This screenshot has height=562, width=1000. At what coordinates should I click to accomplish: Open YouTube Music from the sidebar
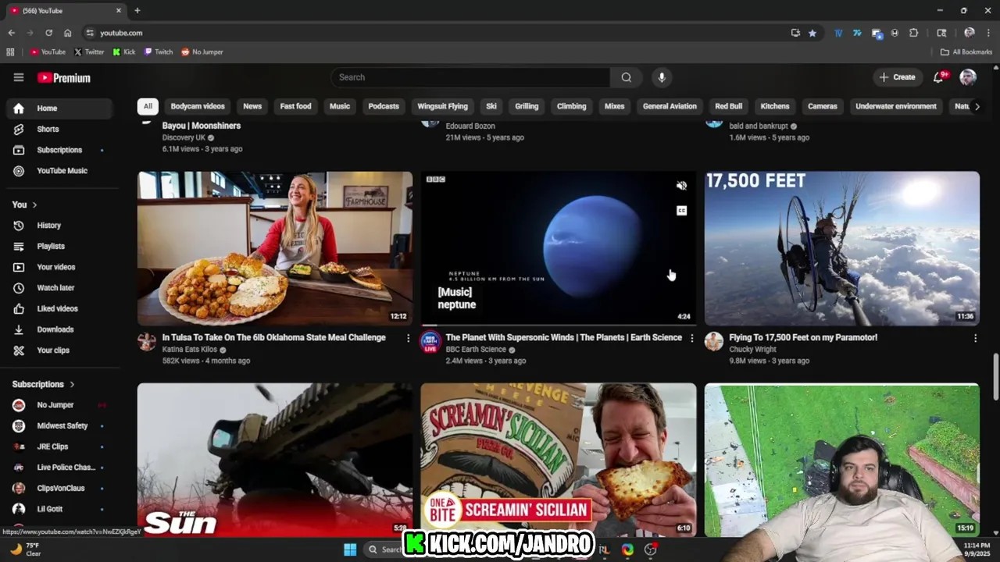[x=59, y=171]
